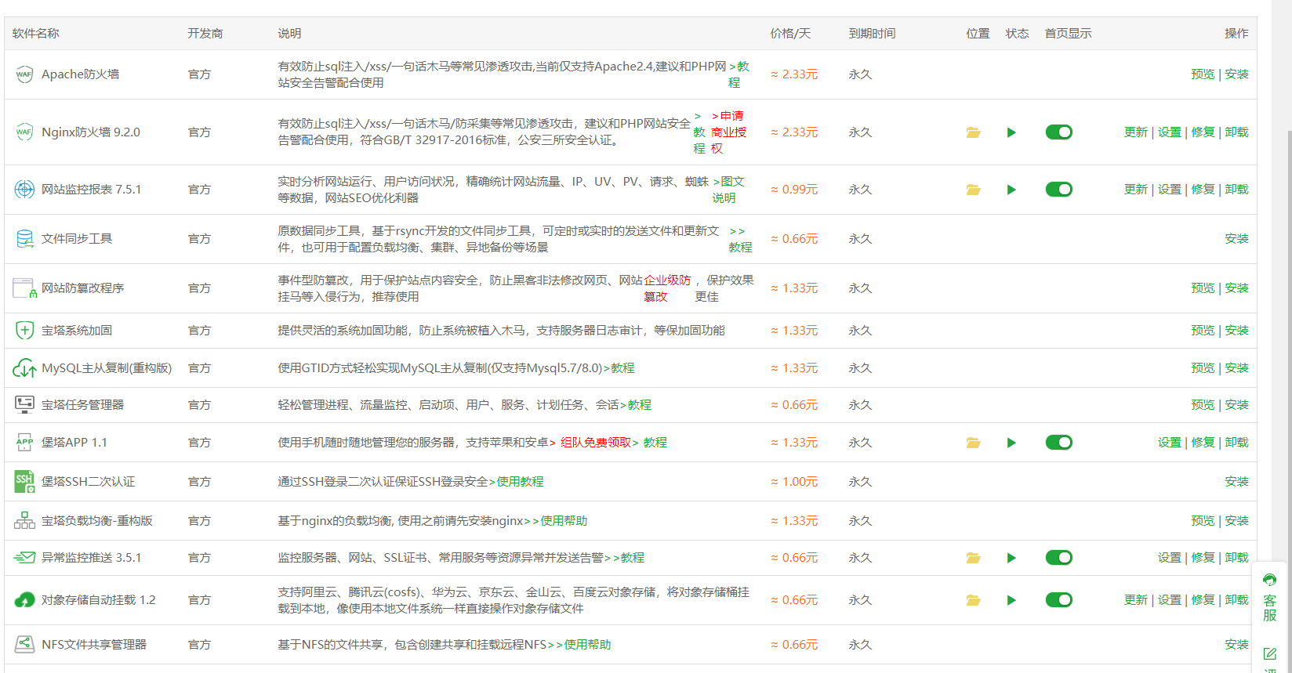
Task: Uninstall 对象存储自动挂载 1.2
Action: [1236, 600]
